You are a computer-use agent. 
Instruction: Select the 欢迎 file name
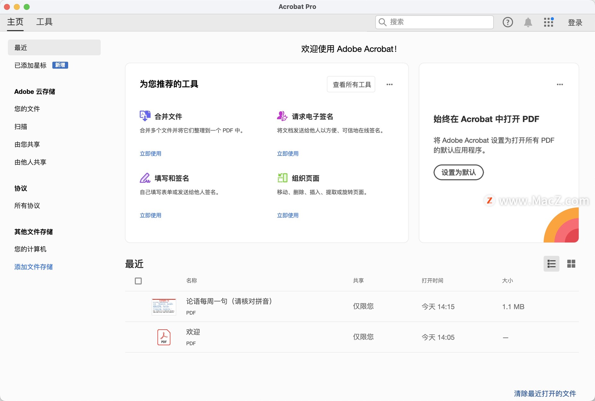click(x=193, y=332)
